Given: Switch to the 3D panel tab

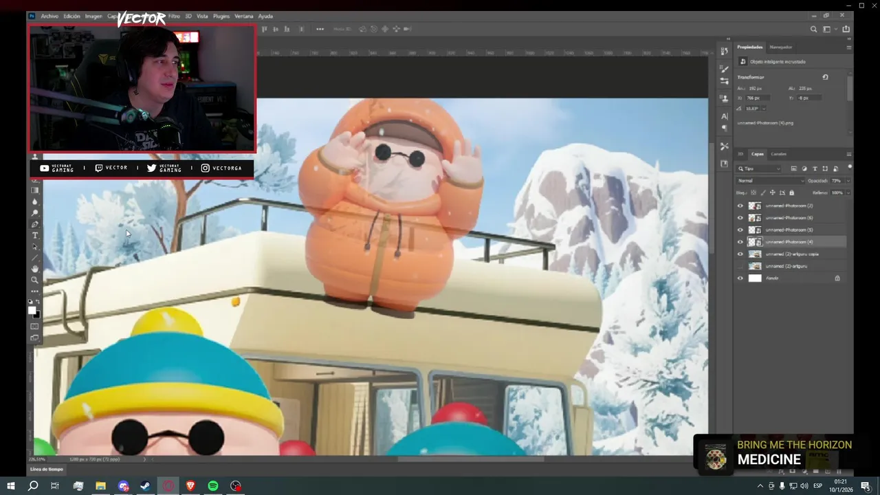Looking at the screenshot, I should (x=740, y=154).
